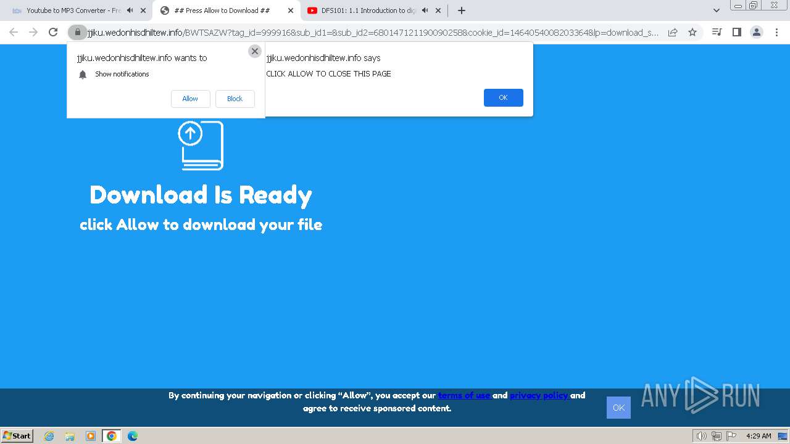The height and width of the screenshot is (444, 790).
Task: Open the system volume icon
Action: point(701,436)
